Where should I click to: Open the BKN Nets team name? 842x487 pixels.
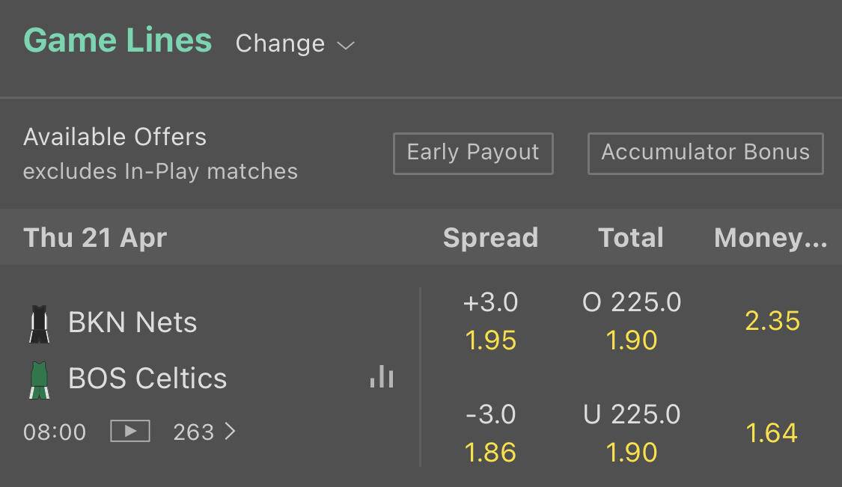(x=132, y=323)
